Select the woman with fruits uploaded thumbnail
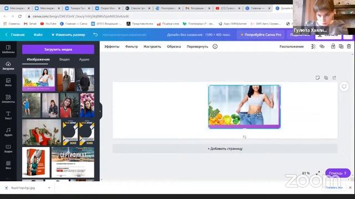Viewport: 355px width, 199px height. coord(38,80)
